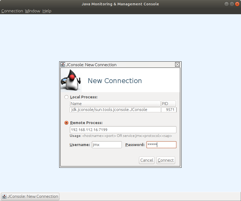Select the Local Process radio button
241x201 pixels.
tap(66, 97)
